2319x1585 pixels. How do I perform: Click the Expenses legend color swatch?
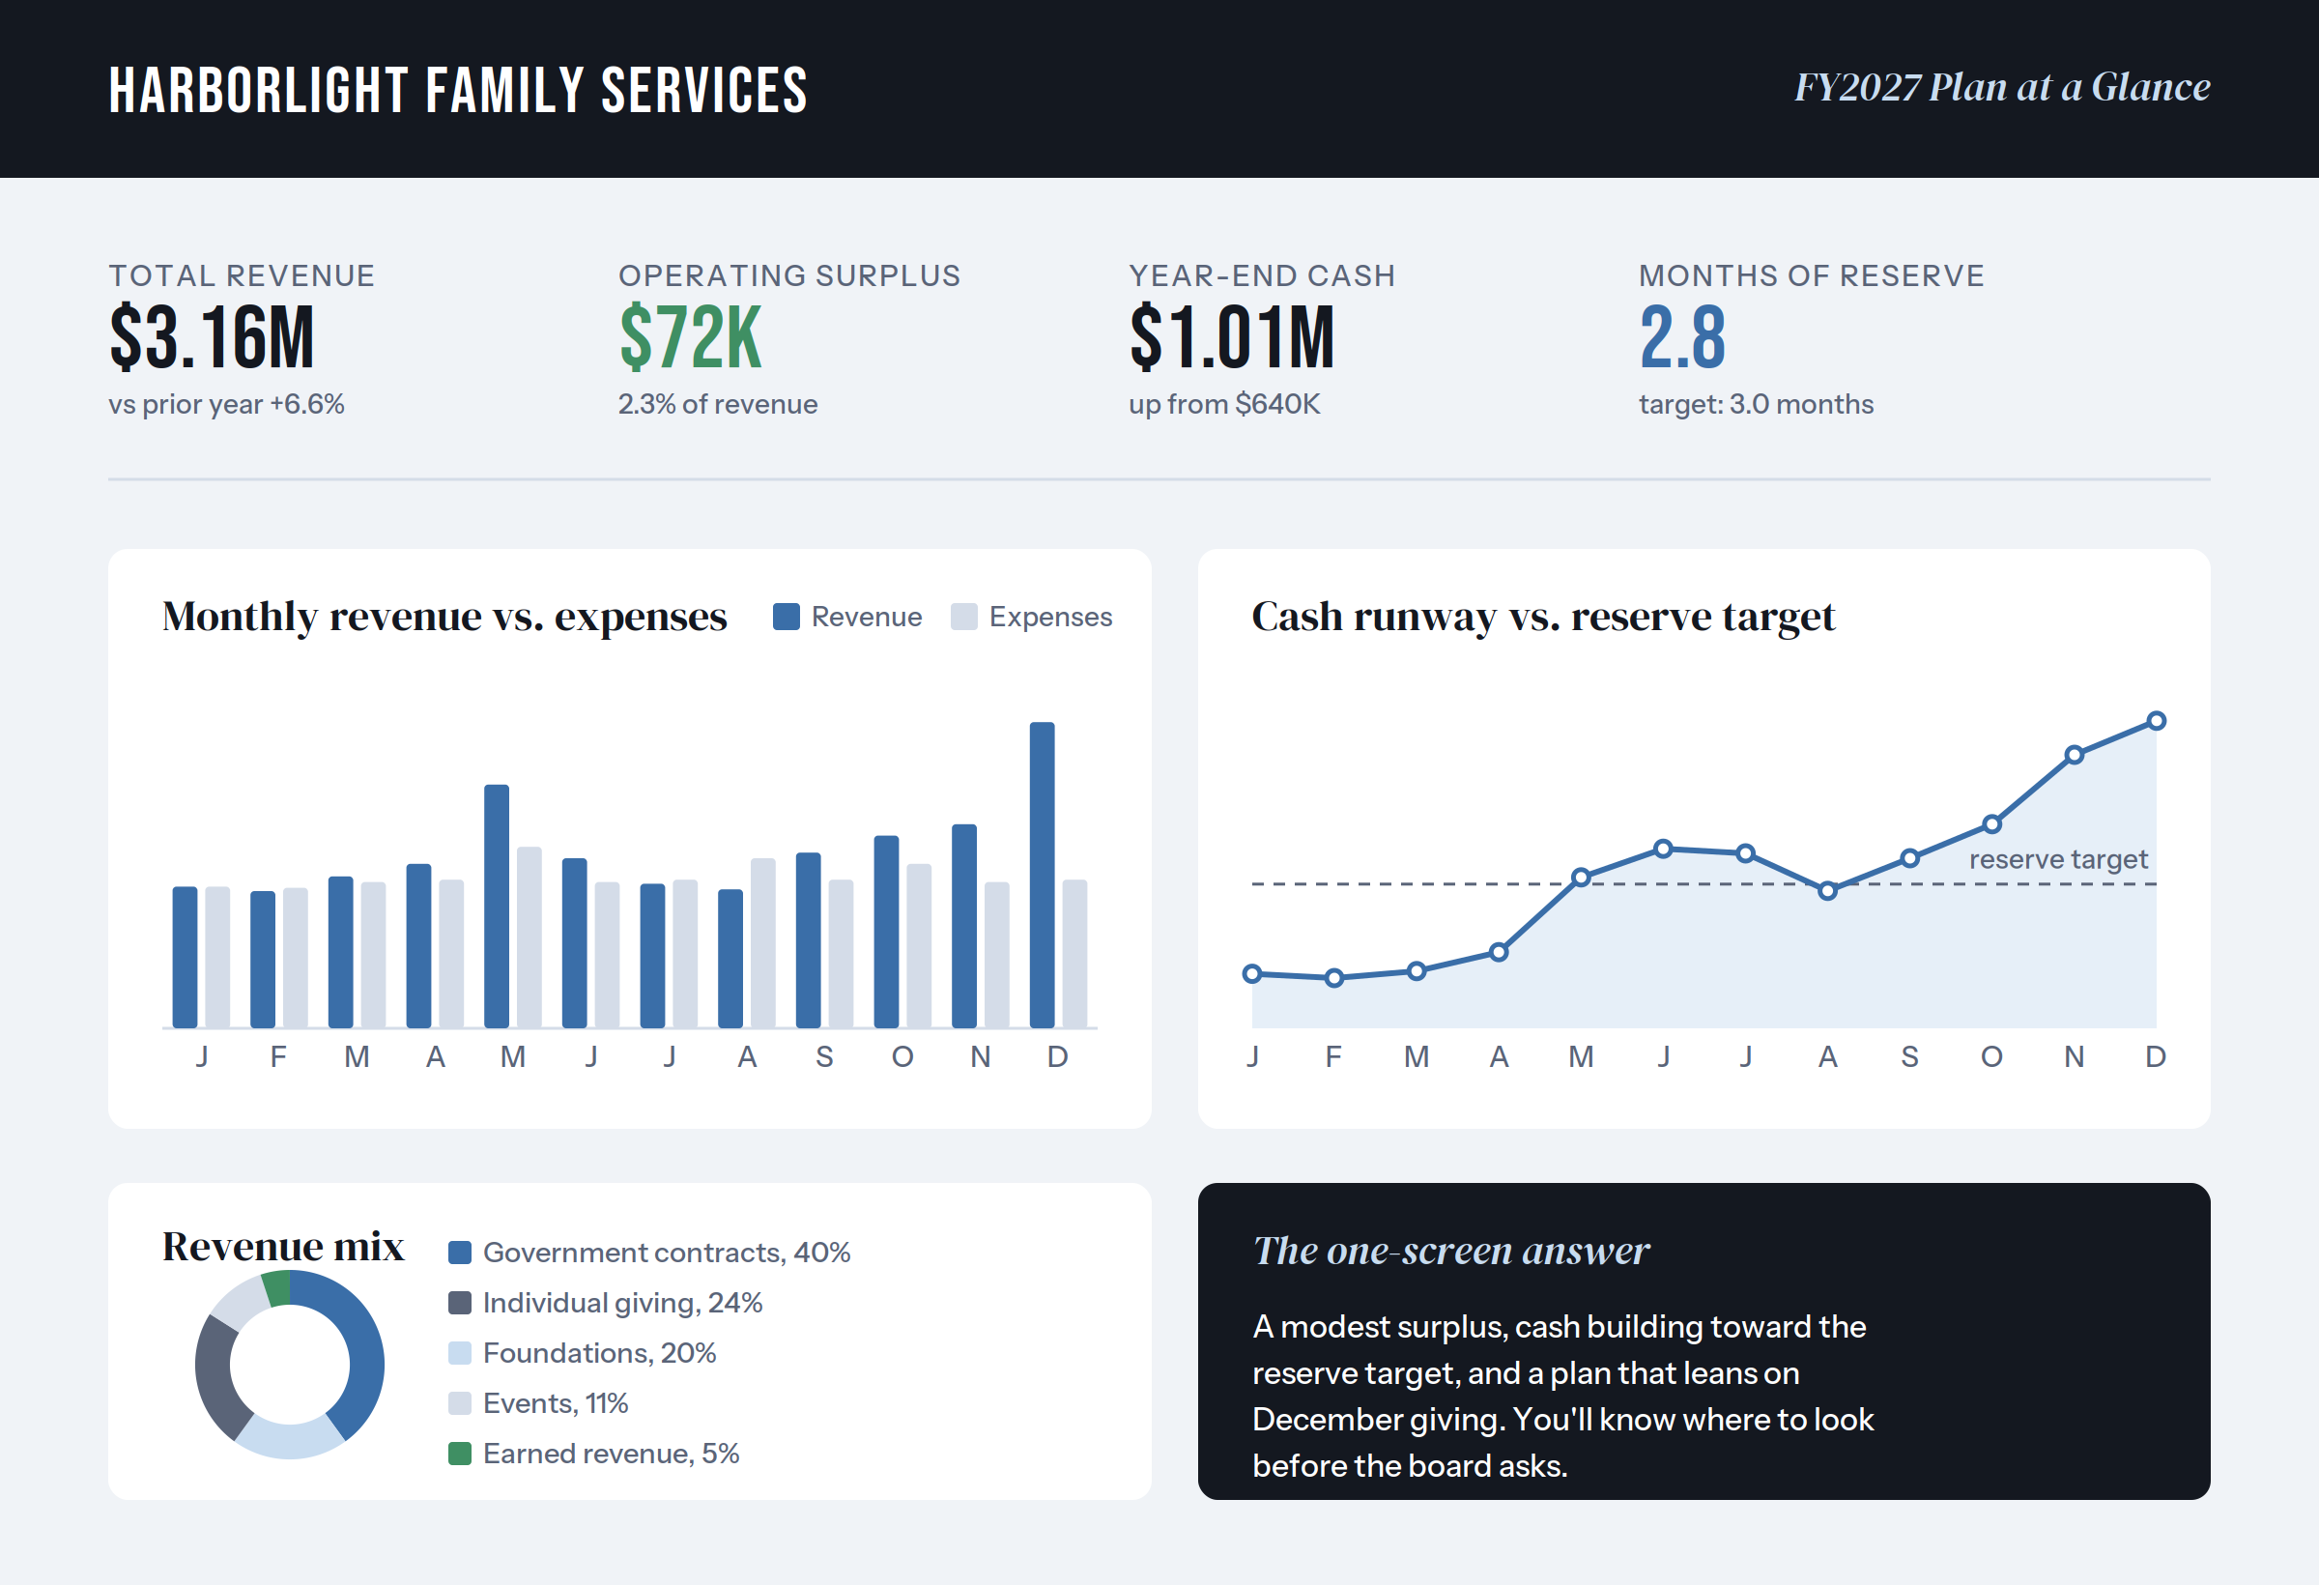(x=964, y=617)
